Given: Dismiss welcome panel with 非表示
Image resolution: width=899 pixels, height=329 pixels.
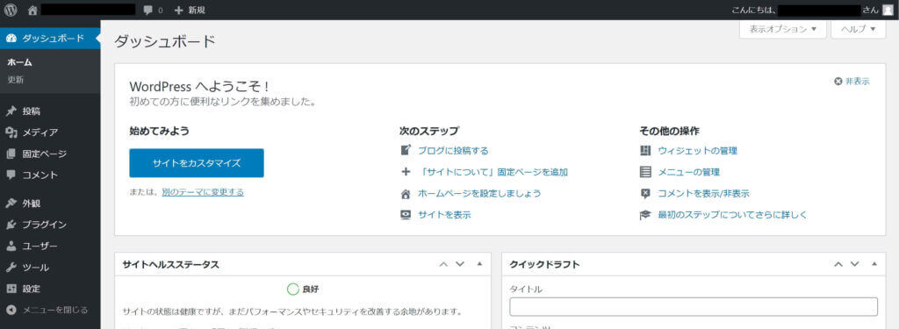Looking at the screenshot, I should (852, 82).
